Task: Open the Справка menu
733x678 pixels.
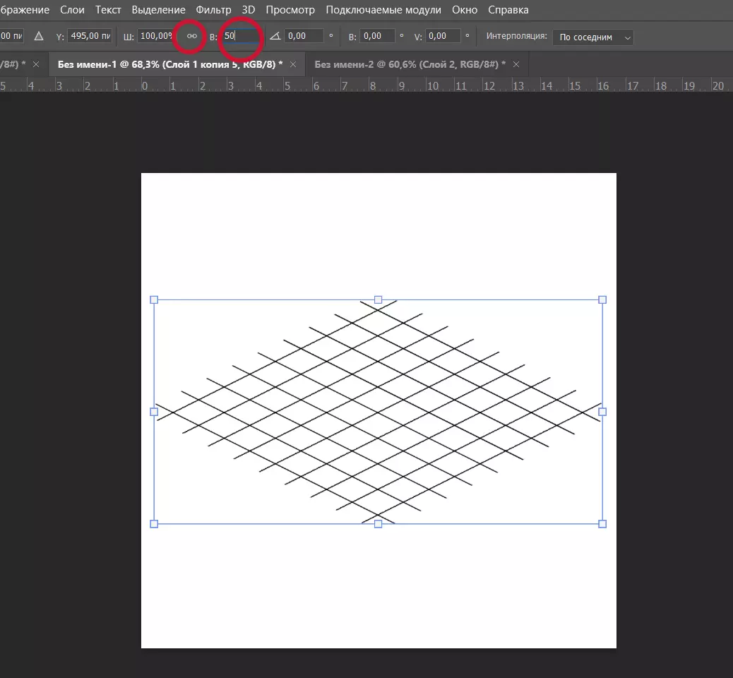Action: (x=508, y=10)
